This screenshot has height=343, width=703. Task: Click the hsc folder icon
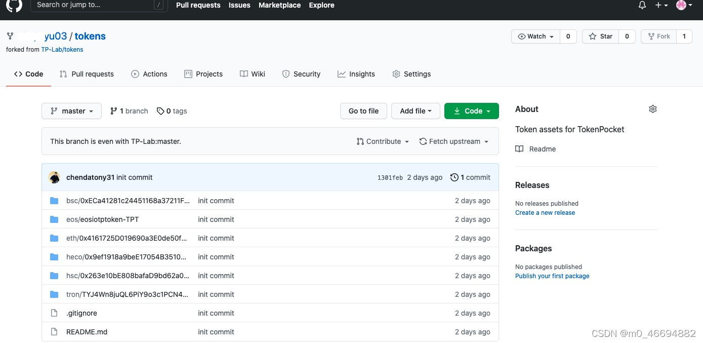54,276
